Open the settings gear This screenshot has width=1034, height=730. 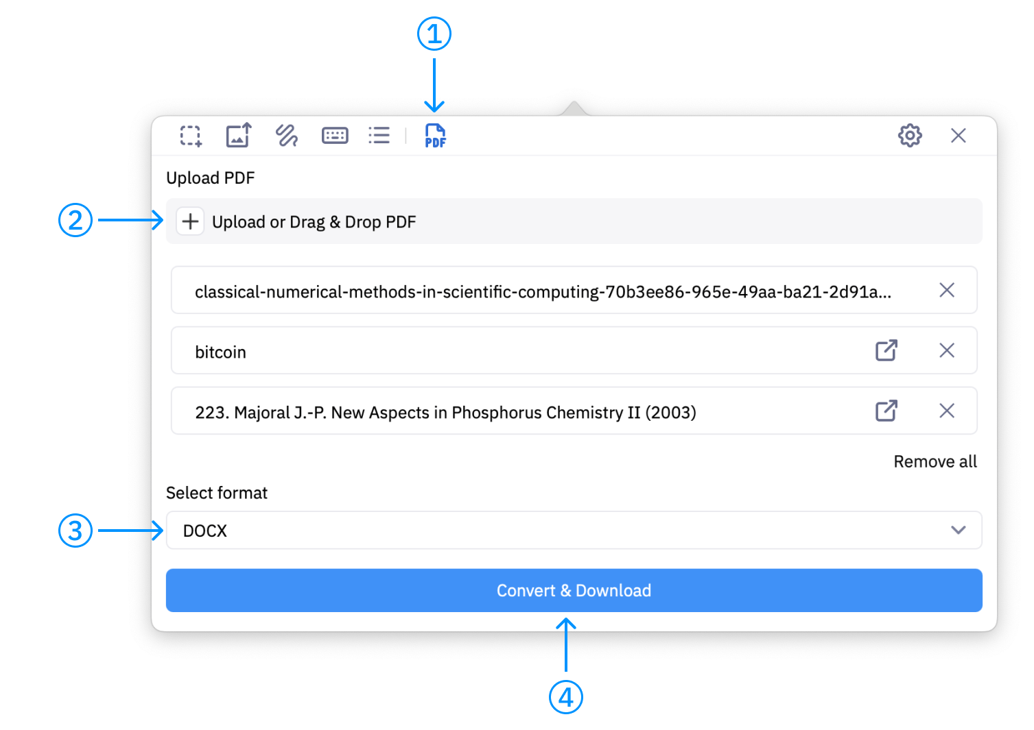pos(909,135)
